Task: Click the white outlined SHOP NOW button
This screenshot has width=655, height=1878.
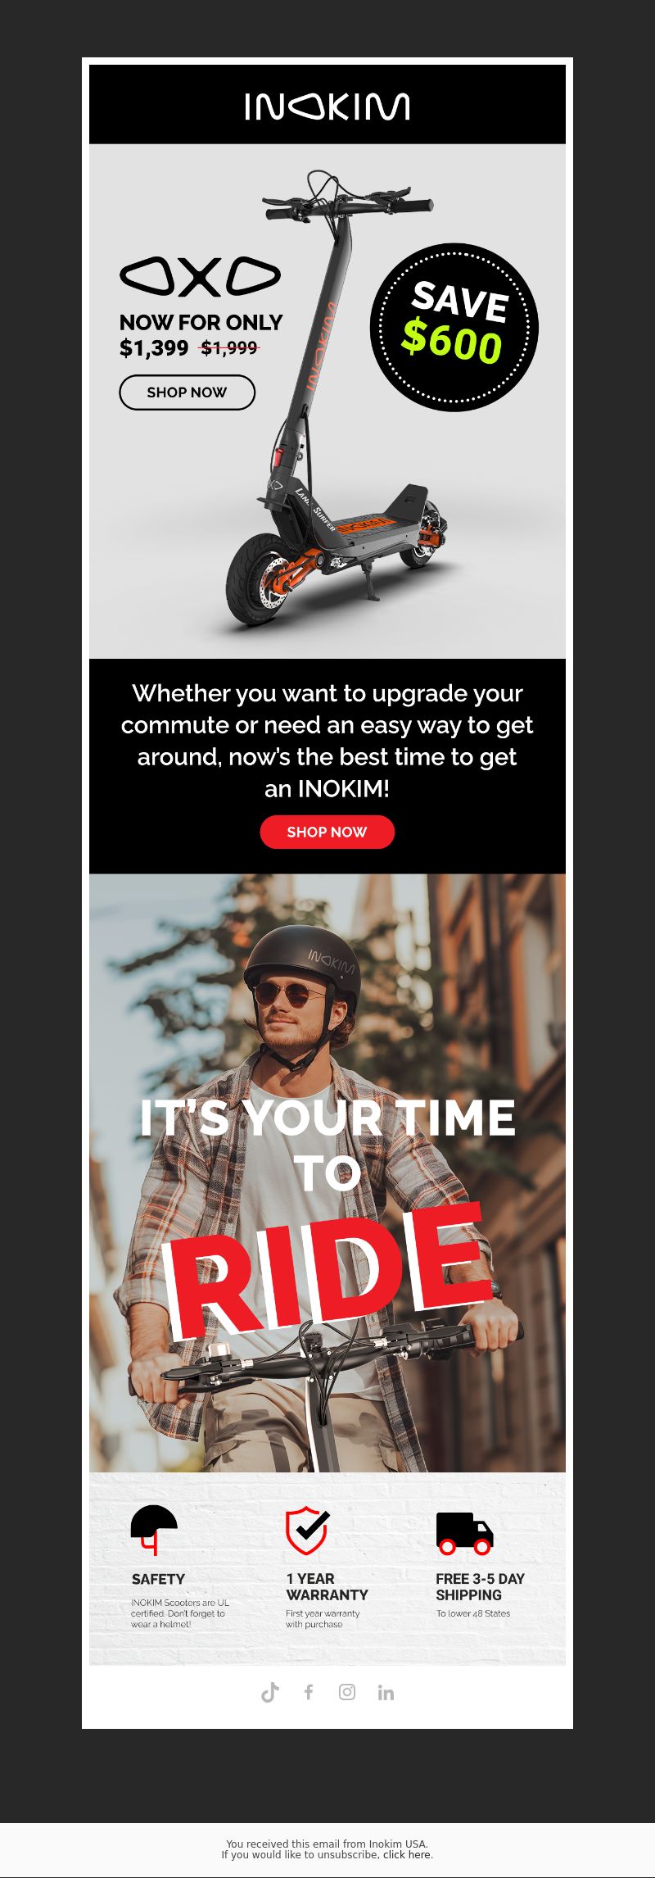Action: (187, 392)
